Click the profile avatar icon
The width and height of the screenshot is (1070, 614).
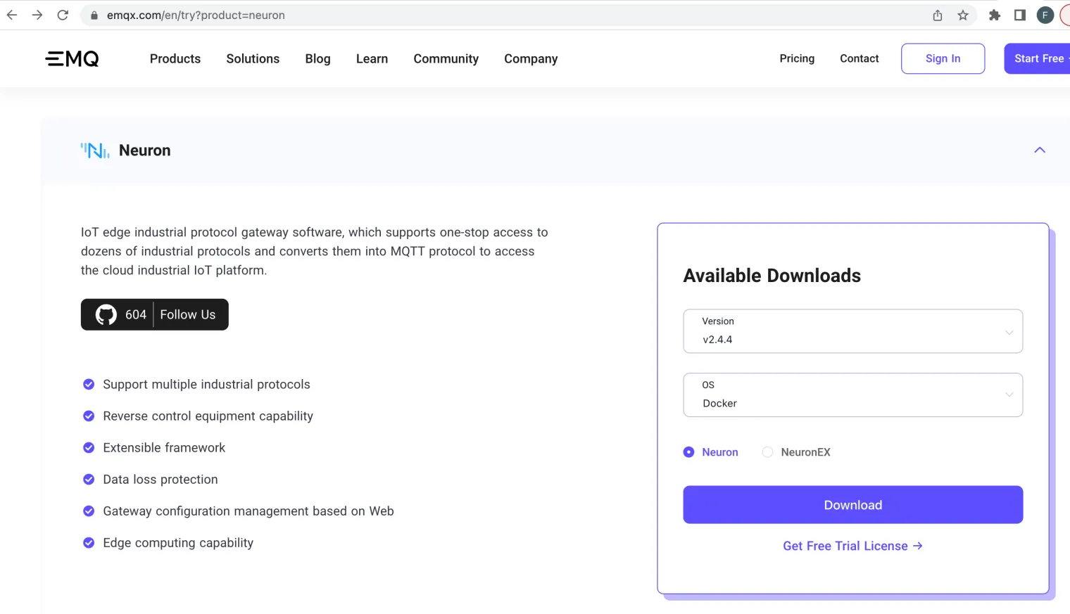point(1045,14)
